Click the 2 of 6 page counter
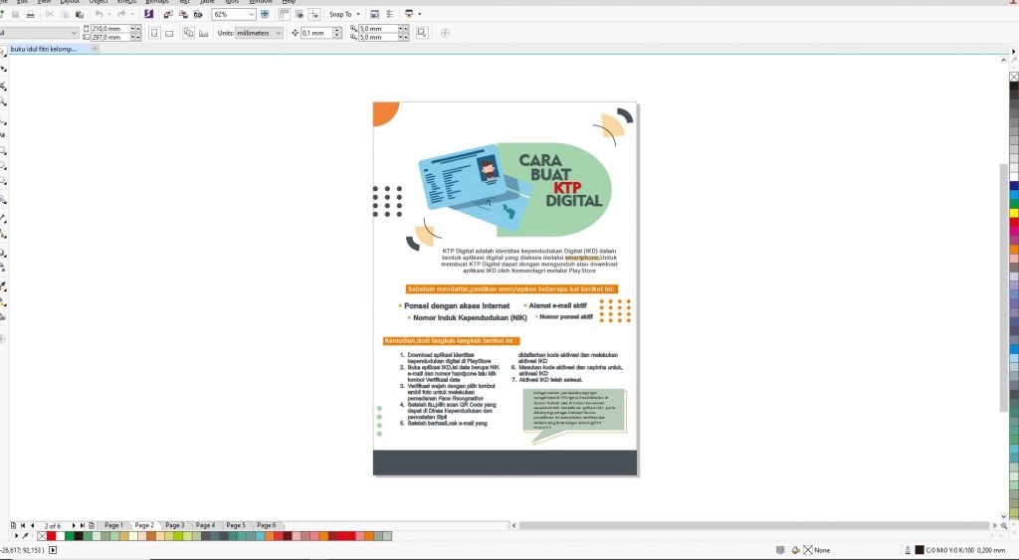The width and height of the screenshot is (1019, 560). point(53,525)
